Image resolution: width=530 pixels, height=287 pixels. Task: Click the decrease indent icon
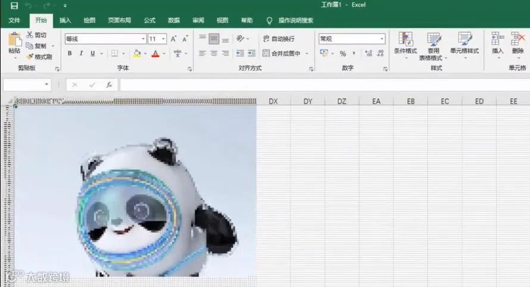tap(240, 54)
